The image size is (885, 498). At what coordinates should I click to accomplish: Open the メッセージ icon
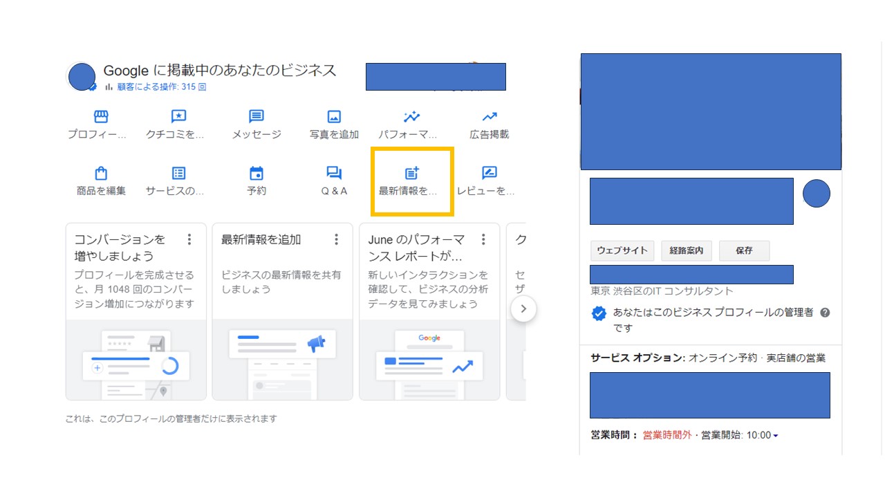coord(257,117)
